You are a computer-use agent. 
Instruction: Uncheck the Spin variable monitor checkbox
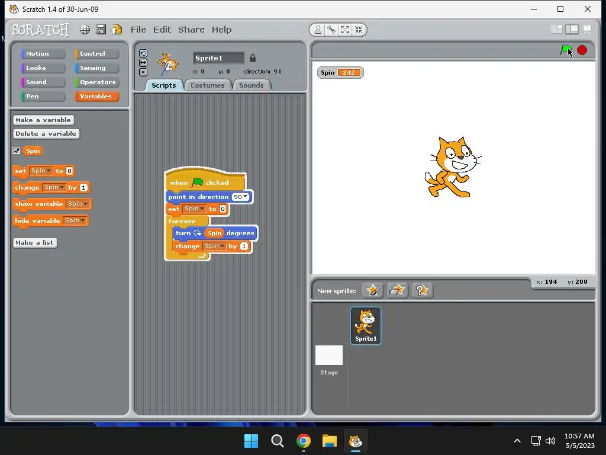click(16, 150)
